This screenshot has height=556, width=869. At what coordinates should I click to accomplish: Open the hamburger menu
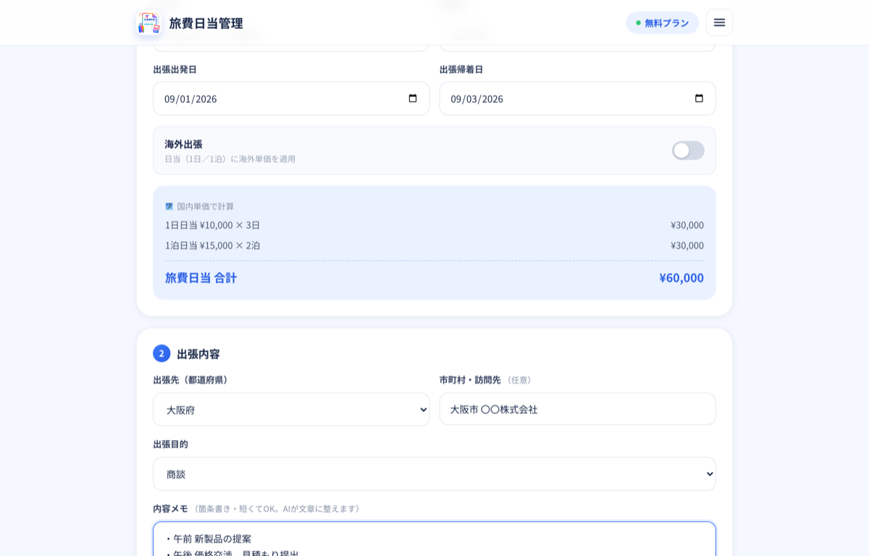tap(719, 22)
